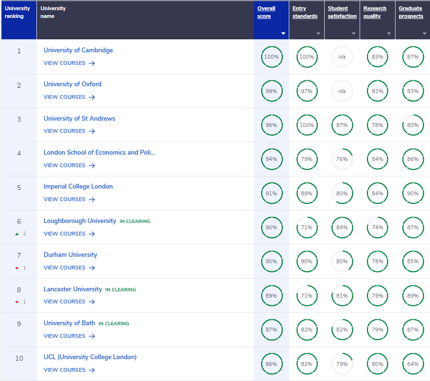Click Oxford's 97% entry standards circle
The height and width of the screenshot is (381, 430).
(307, 91)
